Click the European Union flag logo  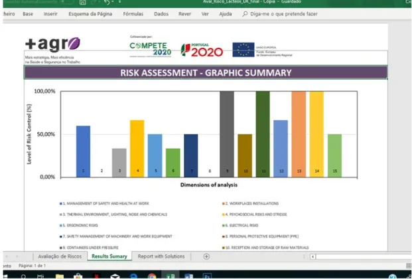243,50
